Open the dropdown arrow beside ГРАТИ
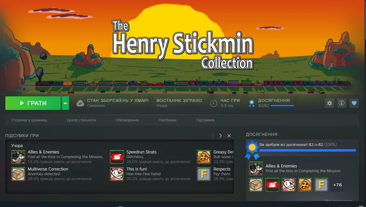Screen dimensions: 366x207 pos(65,103)
